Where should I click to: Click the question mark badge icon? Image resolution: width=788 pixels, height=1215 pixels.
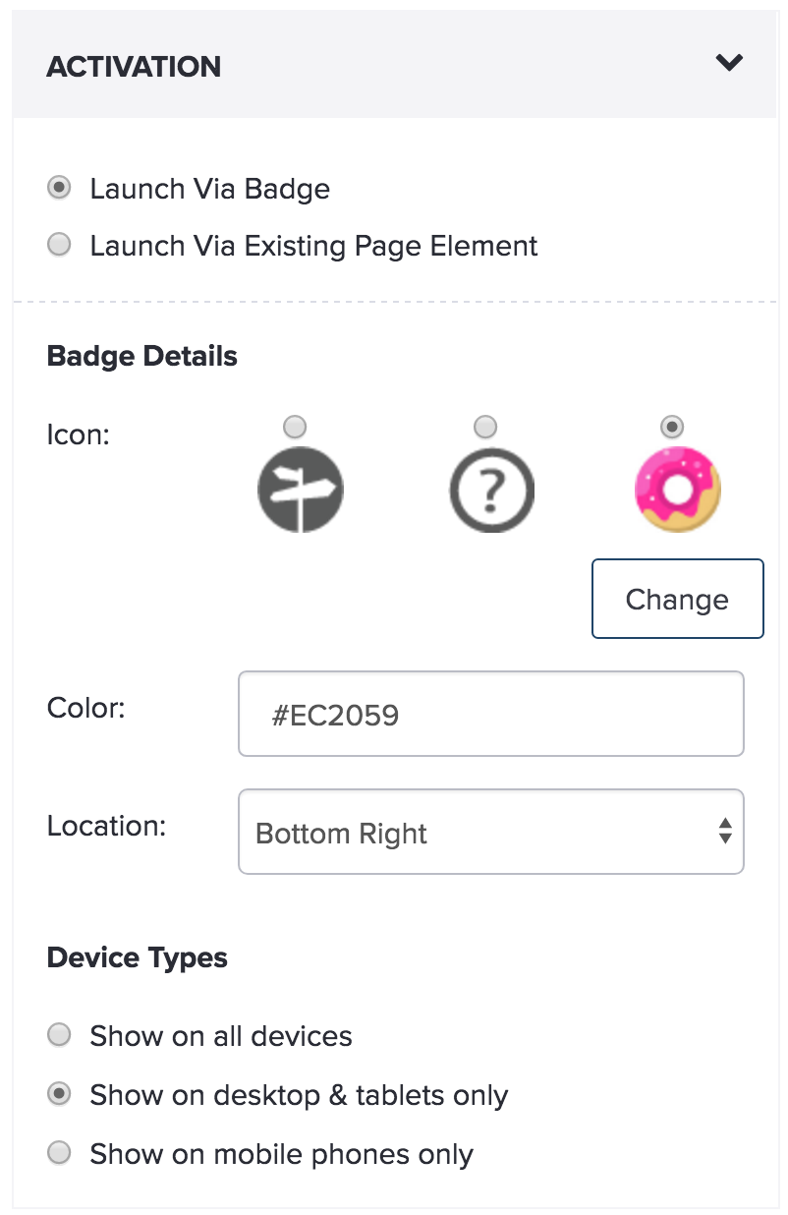tap(491, 489)
